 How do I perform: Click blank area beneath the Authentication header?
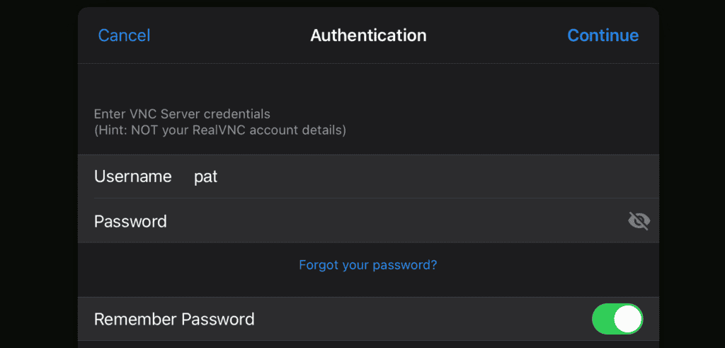(368, 84)
